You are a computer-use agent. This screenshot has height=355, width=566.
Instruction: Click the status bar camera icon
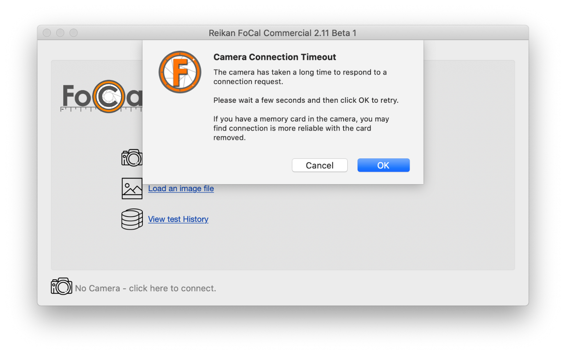(x=62, y=286)
